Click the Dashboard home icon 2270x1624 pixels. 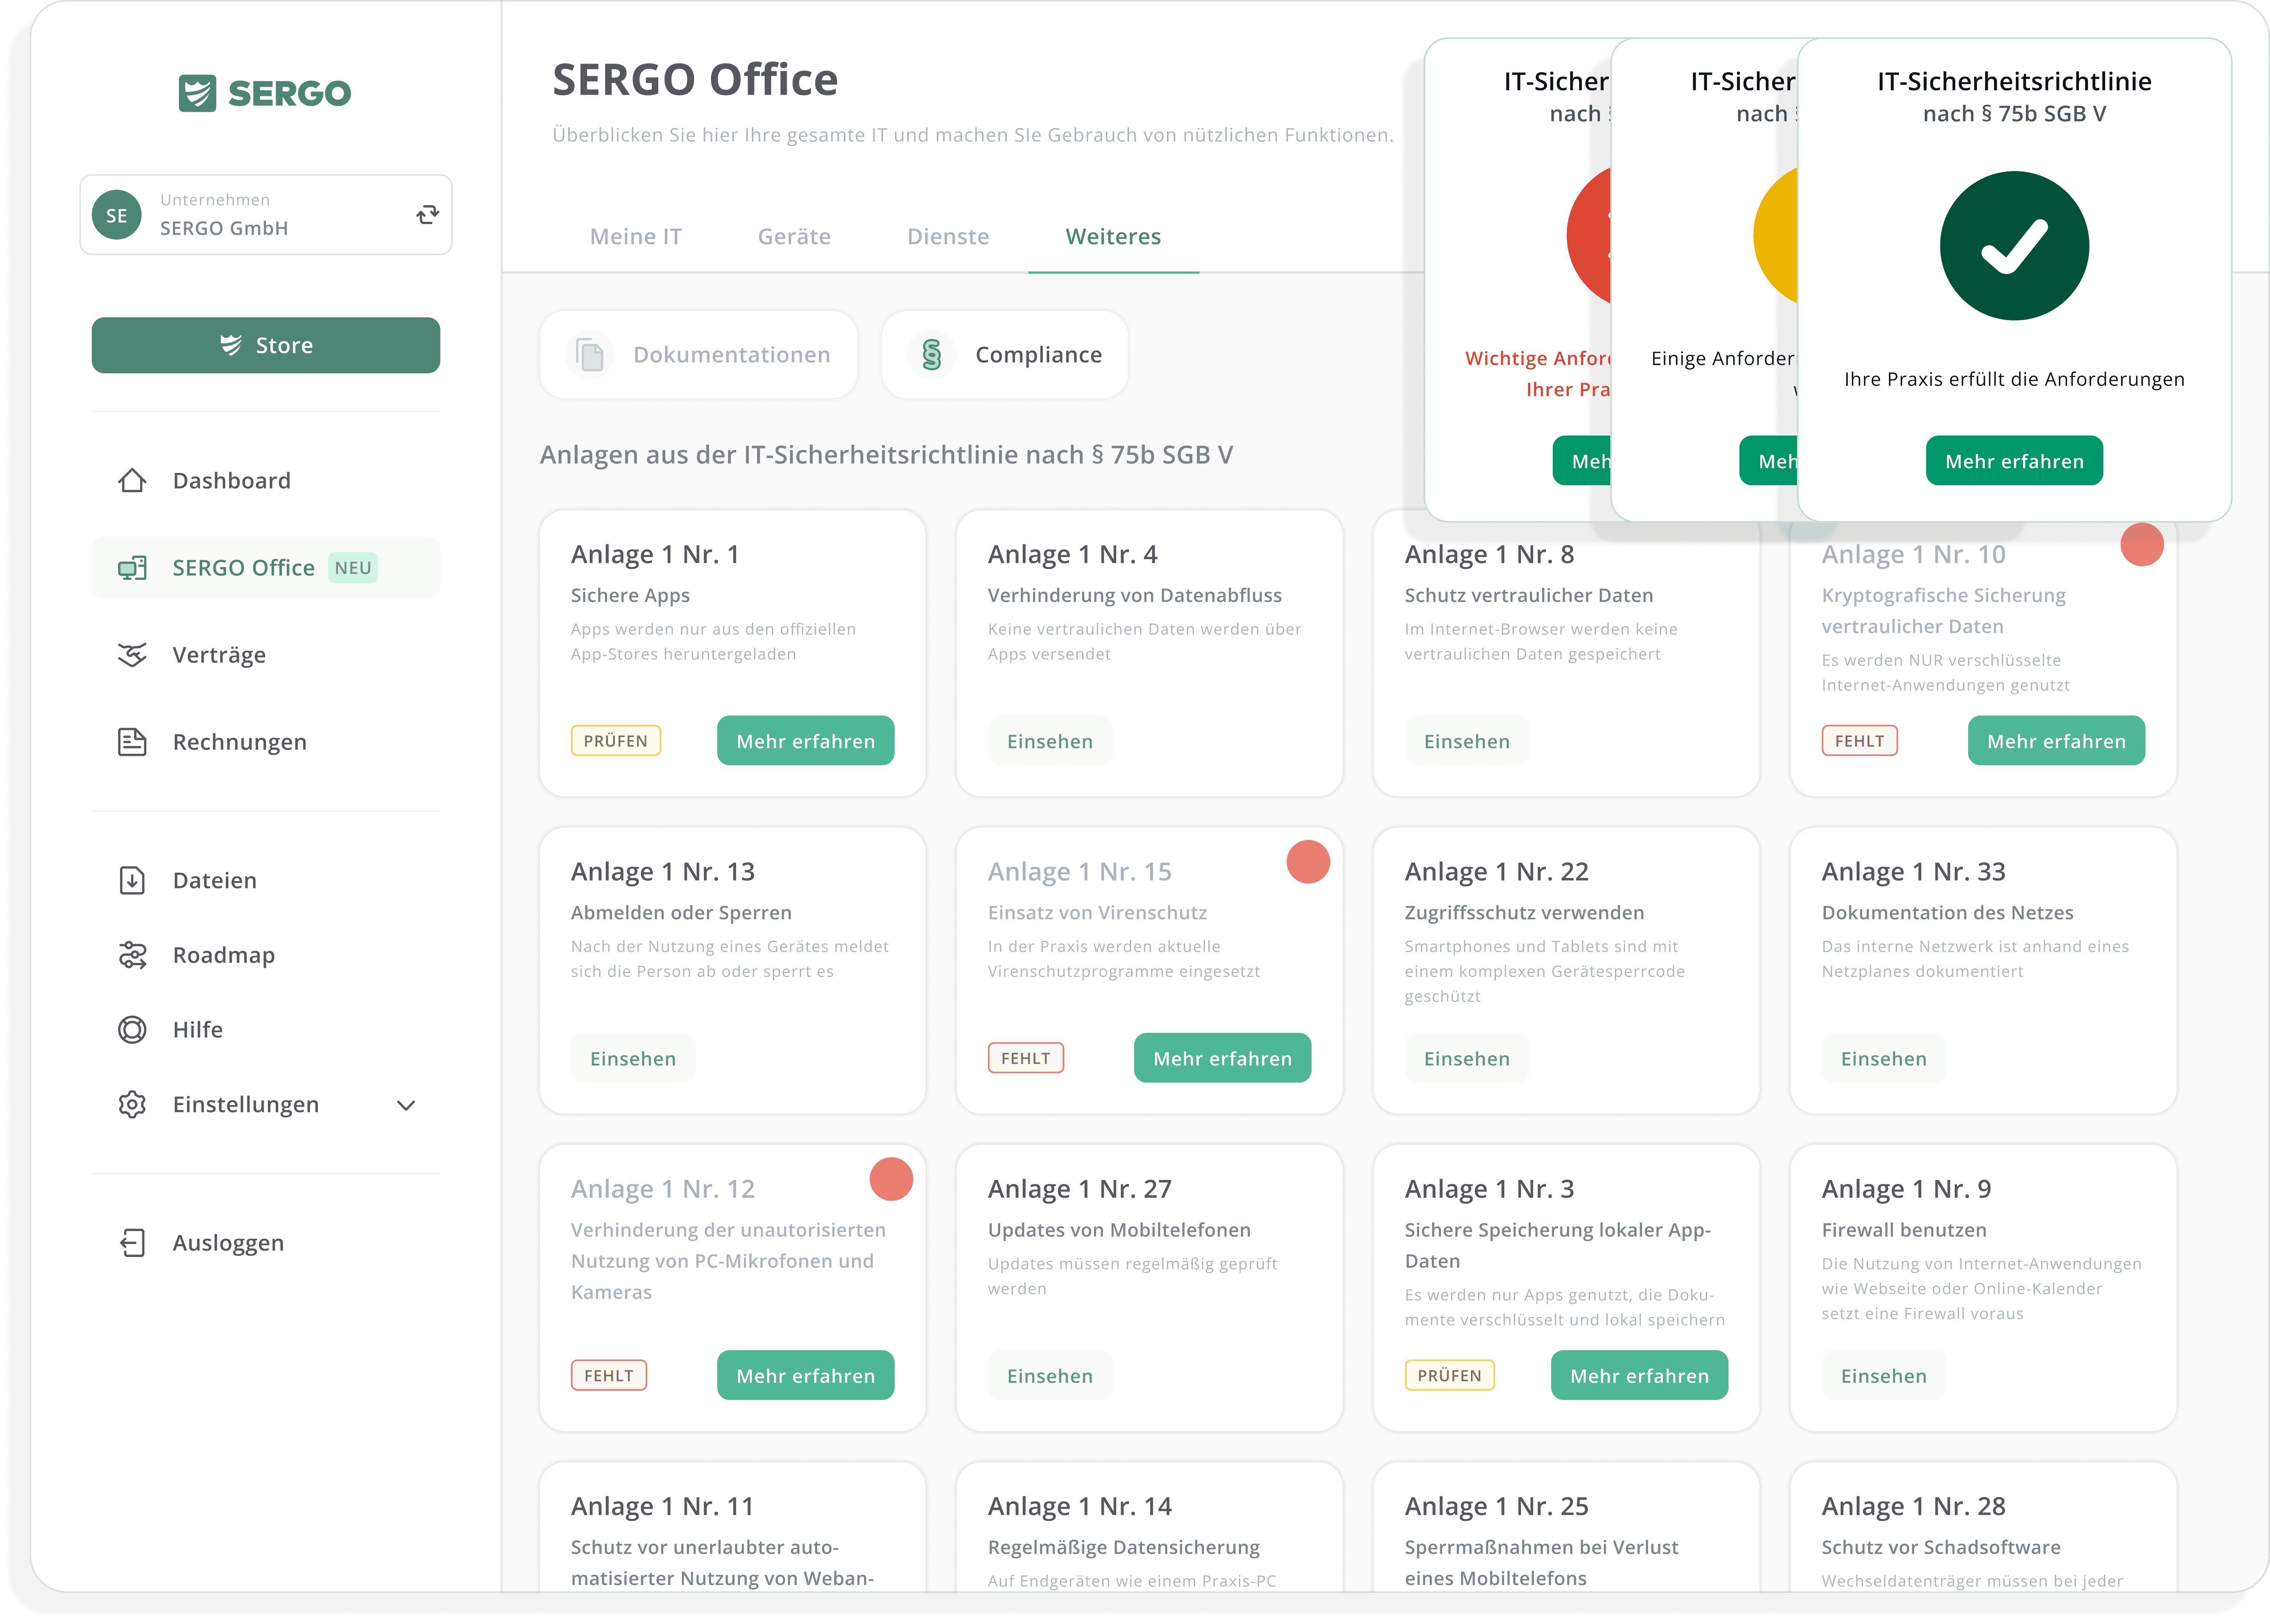132,481
